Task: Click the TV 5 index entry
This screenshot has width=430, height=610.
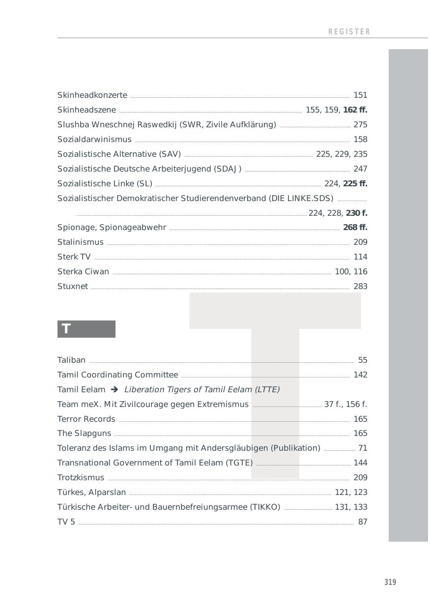Action: point(66,522)
